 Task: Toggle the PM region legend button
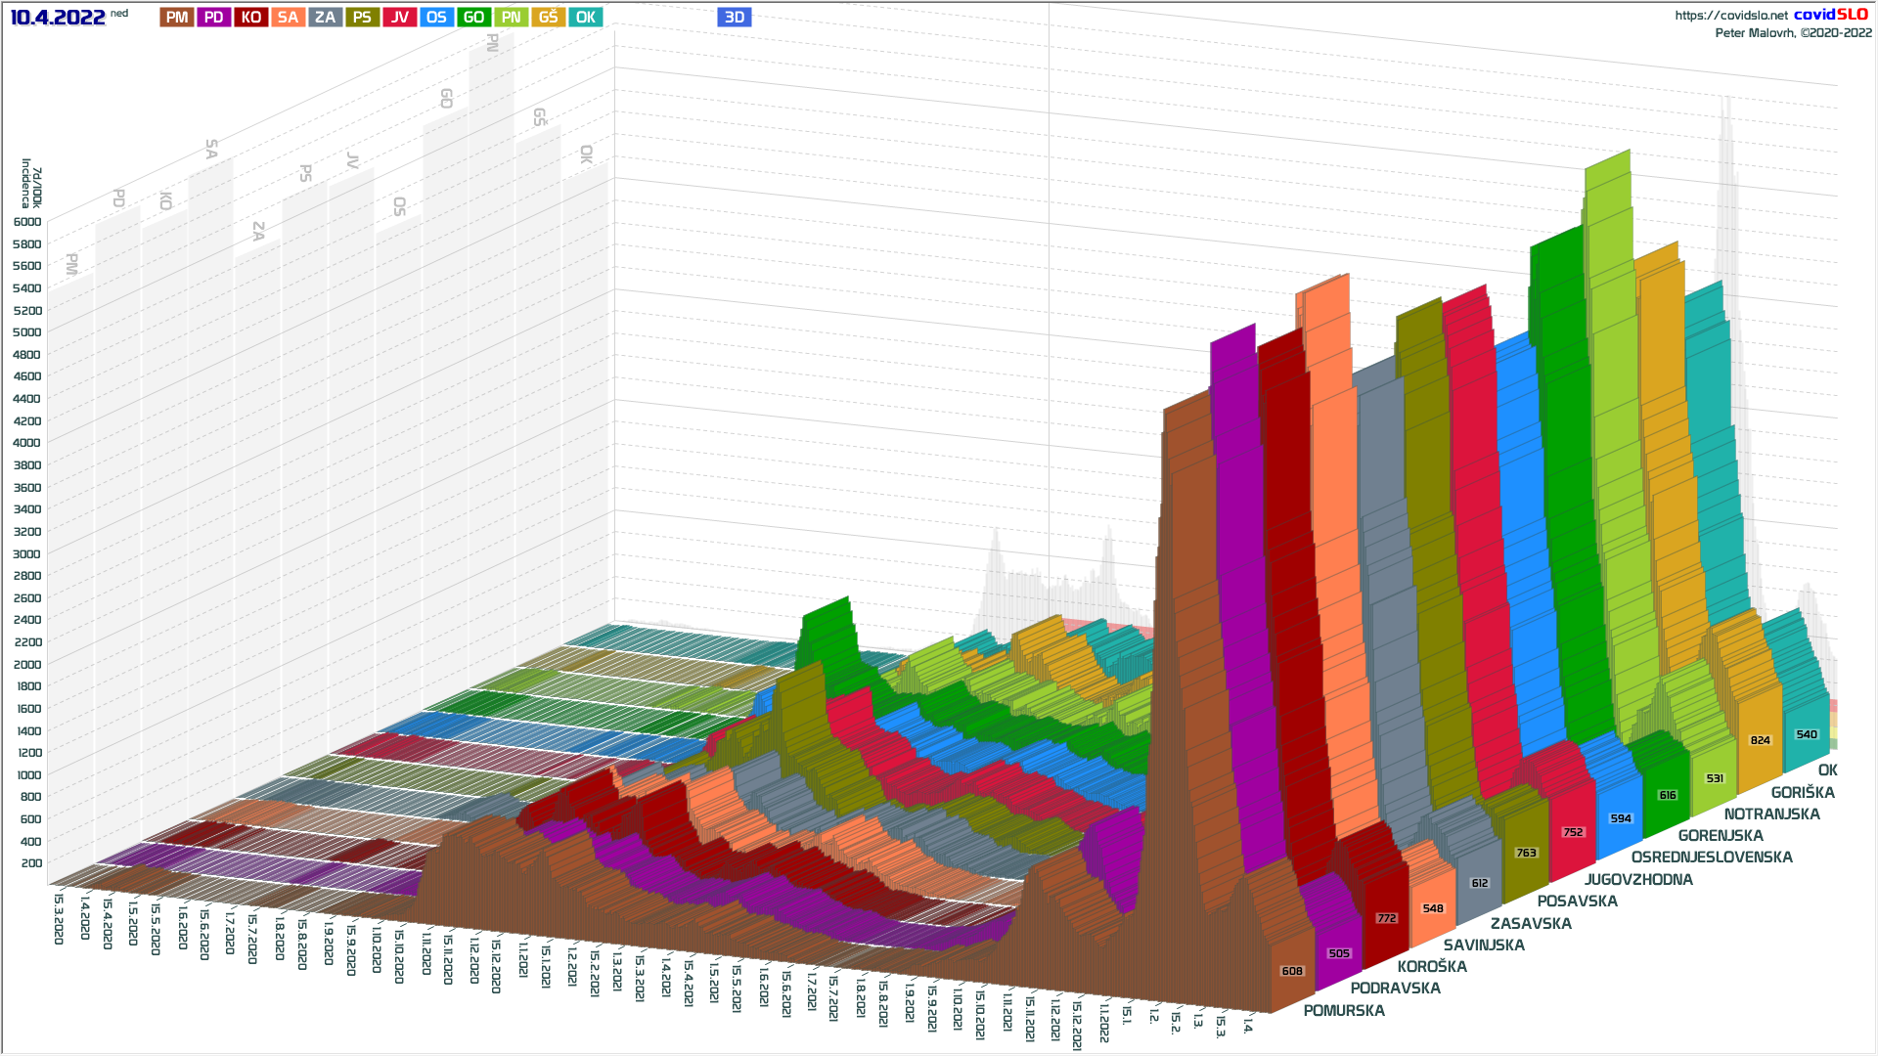(177, 18)
